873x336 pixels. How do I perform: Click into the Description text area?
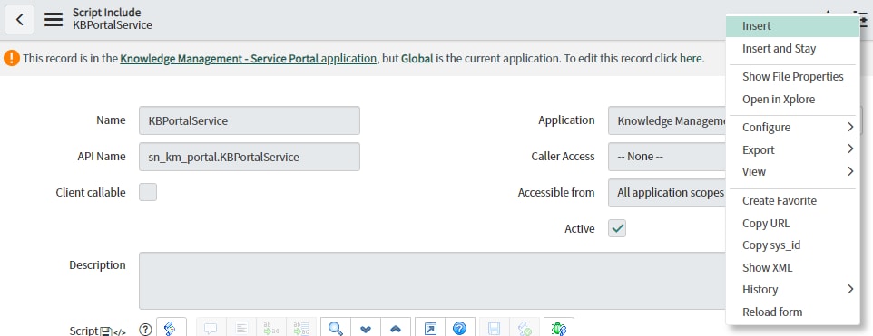click(x=432, y=281)
